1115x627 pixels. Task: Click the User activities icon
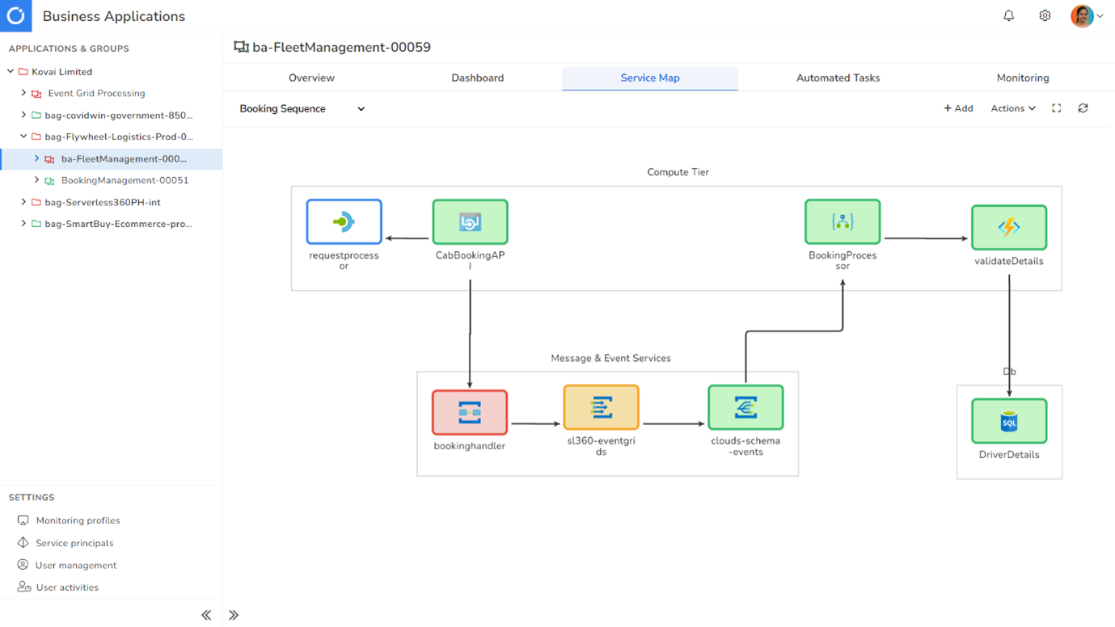[24, 587]
